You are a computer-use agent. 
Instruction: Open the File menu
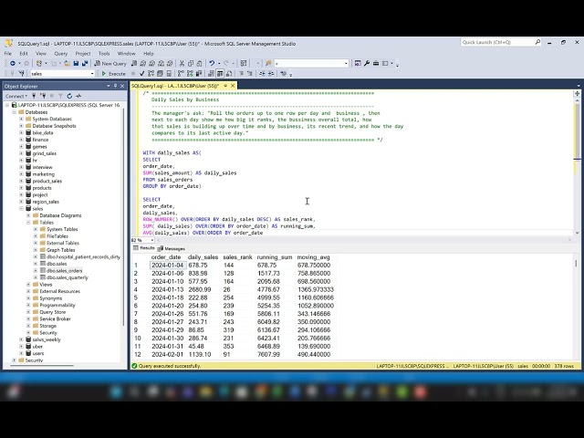pos(8,54)
